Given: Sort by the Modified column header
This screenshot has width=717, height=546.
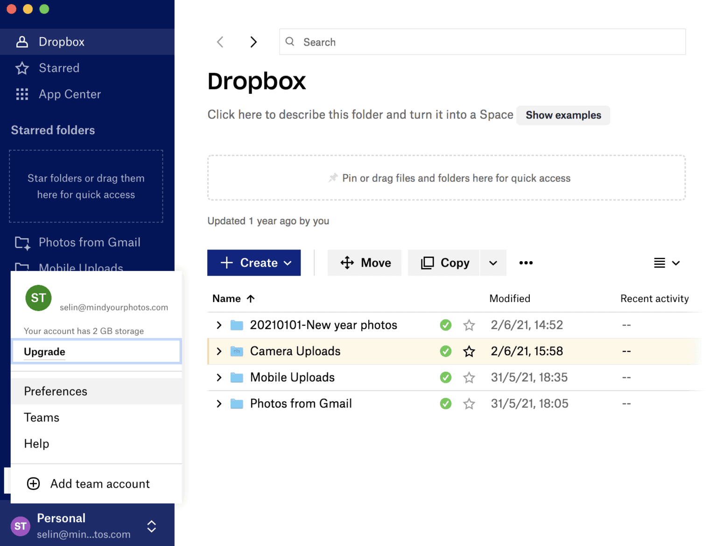Looking at the screenshot, I should pos(510,298).
